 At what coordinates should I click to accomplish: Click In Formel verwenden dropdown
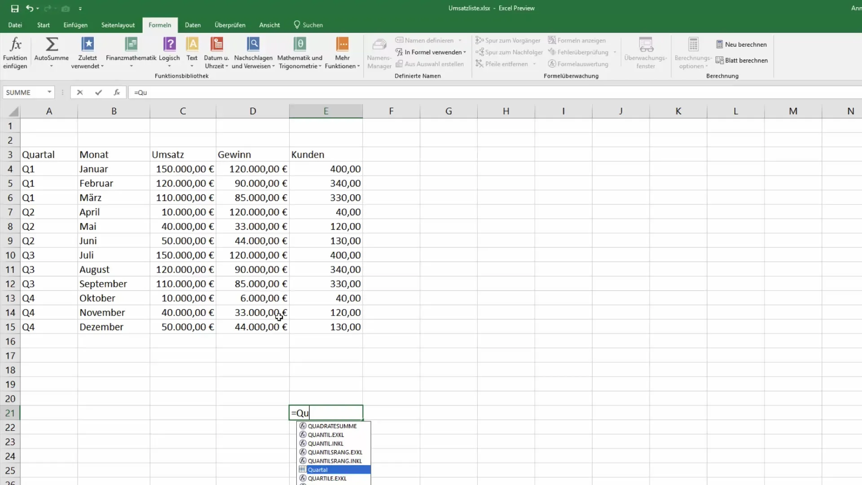(431, 52)
